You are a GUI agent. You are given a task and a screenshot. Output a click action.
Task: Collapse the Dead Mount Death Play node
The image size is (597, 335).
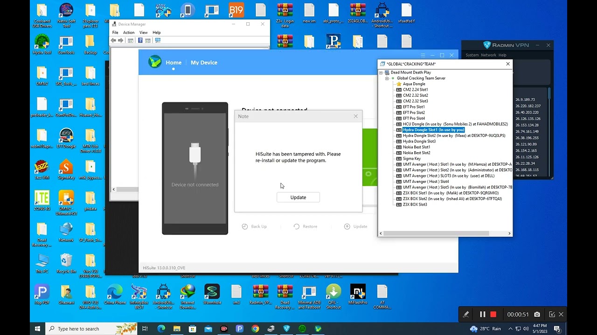pyautogui.click(x=381, y=73)
